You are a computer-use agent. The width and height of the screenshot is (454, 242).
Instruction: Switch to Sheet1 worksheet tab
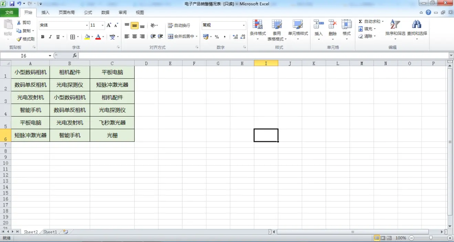click(x=50, y=232)
